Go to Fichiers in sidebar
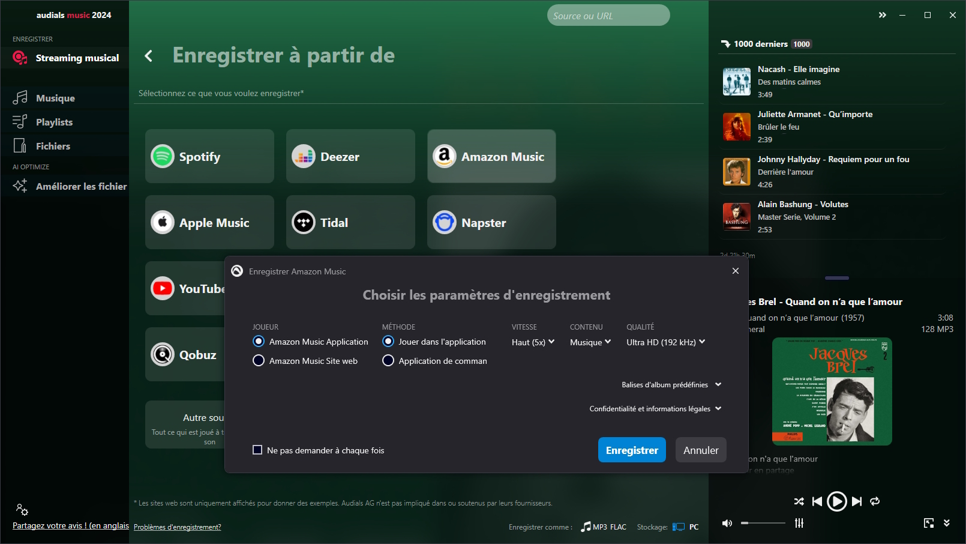 coord(65,146)
